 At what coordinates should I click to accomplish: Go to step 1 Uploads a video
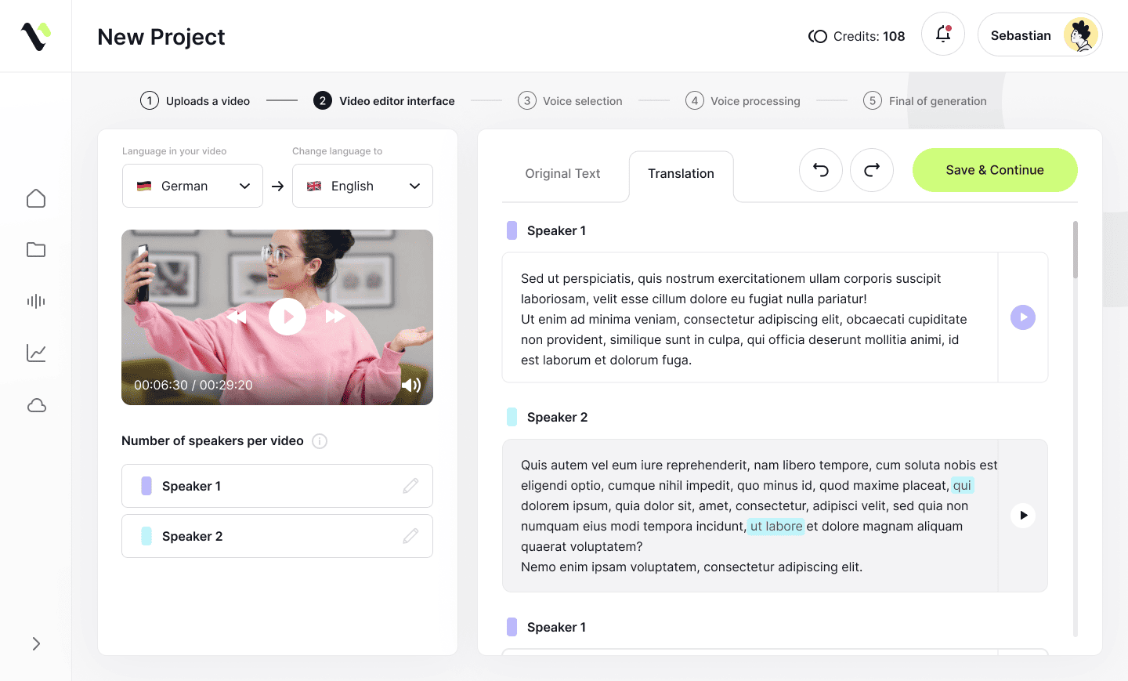195,100
